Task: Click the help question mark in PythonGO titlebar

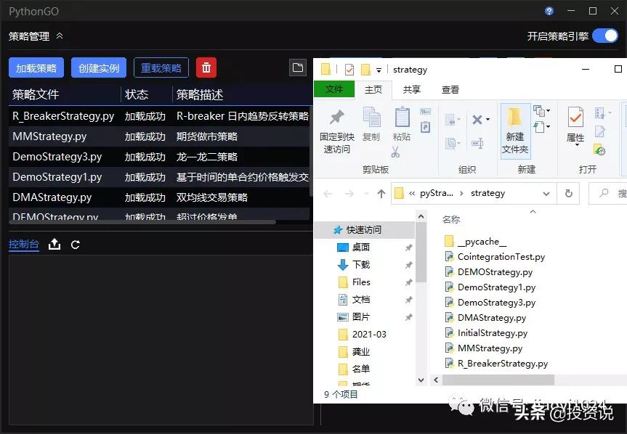Action: [x=550, y=11]
